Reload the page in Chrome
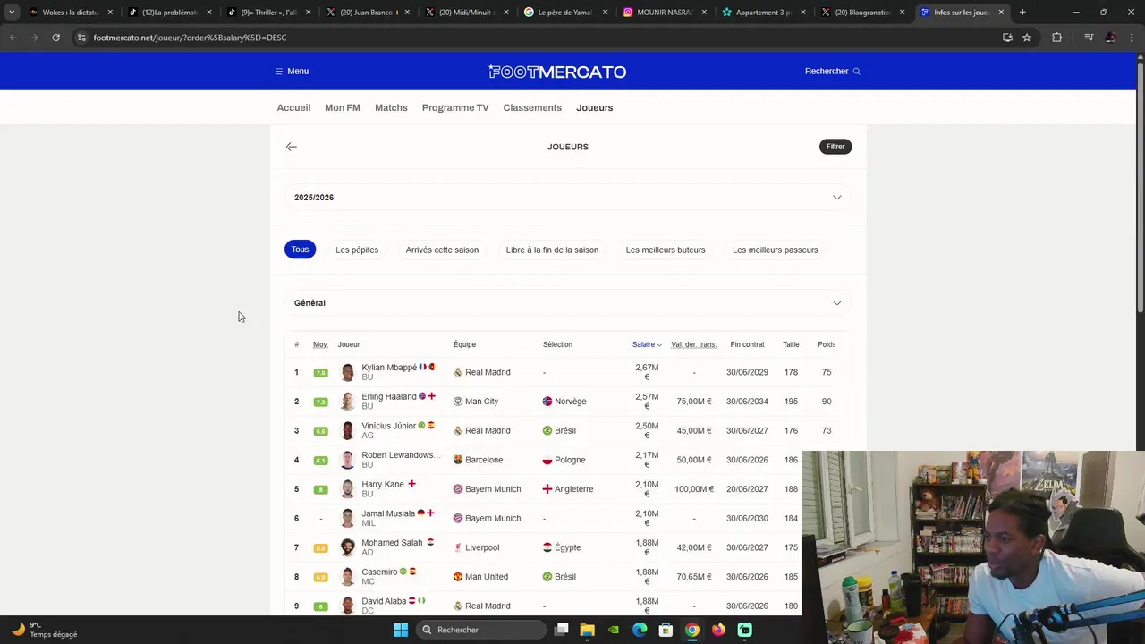Image resolution: width=1145 pixels, height=644 pixels. [x=55, y=38]
